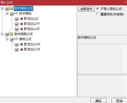Select the 卧龙出山1F formula entry
This screenshot has width=127, height=103.
(32, 24)
